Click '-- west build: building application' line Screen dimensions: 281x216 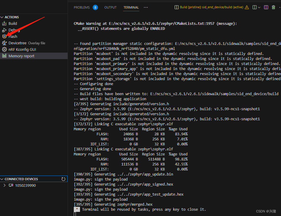tap(110, 99)
